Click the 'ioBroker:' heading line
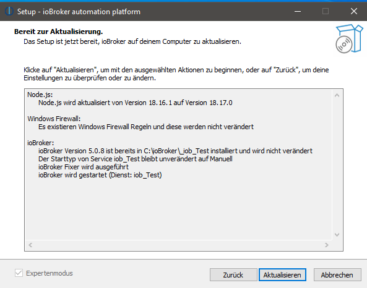The image size is (367, 288). coord(40,143)
